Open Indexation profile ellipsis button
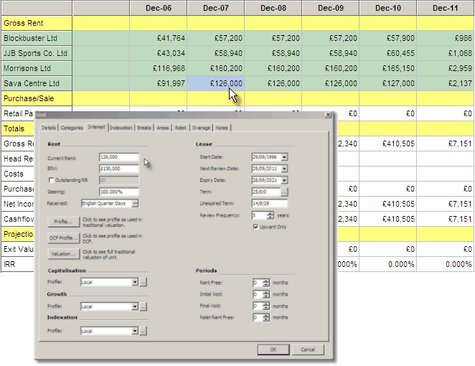The image size is (475, 366). pyautogui.click(x=143, y=331)
